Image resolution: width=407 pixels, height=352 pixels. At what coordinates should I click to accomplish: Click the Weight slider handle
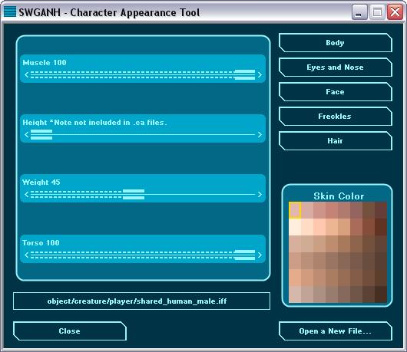(x=134, y=194)
